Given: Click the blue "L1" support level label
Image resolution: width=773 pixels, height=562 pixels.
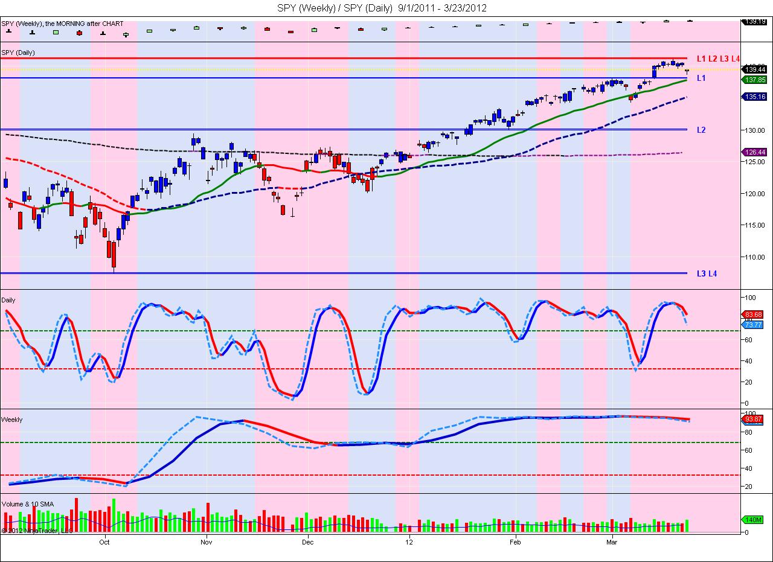Looking at the screenshot, I should pyautogui.click(x=701, y=78).
